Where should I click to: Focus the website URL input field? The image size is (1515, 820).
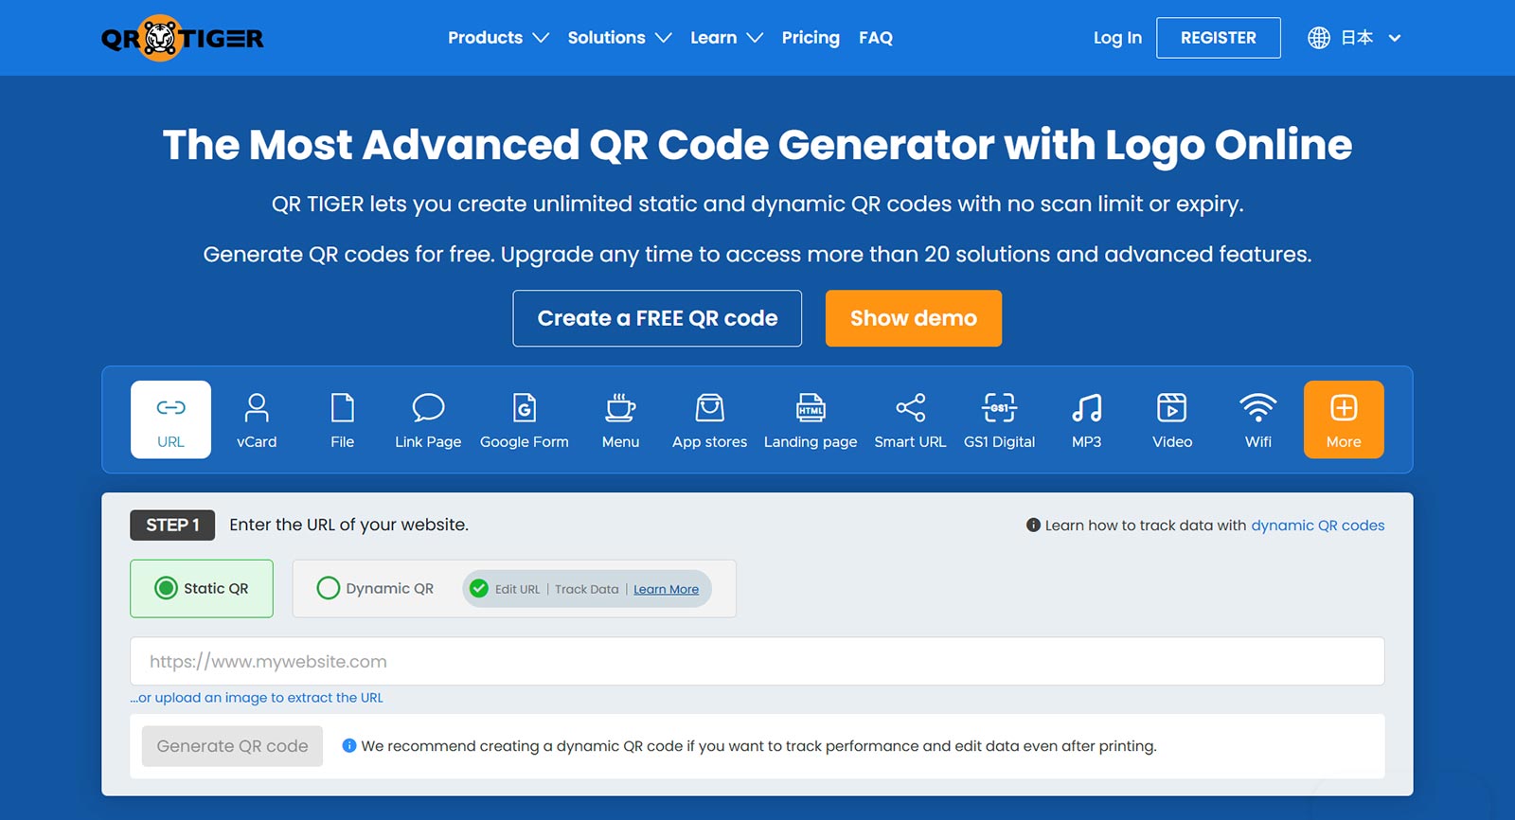757,661
